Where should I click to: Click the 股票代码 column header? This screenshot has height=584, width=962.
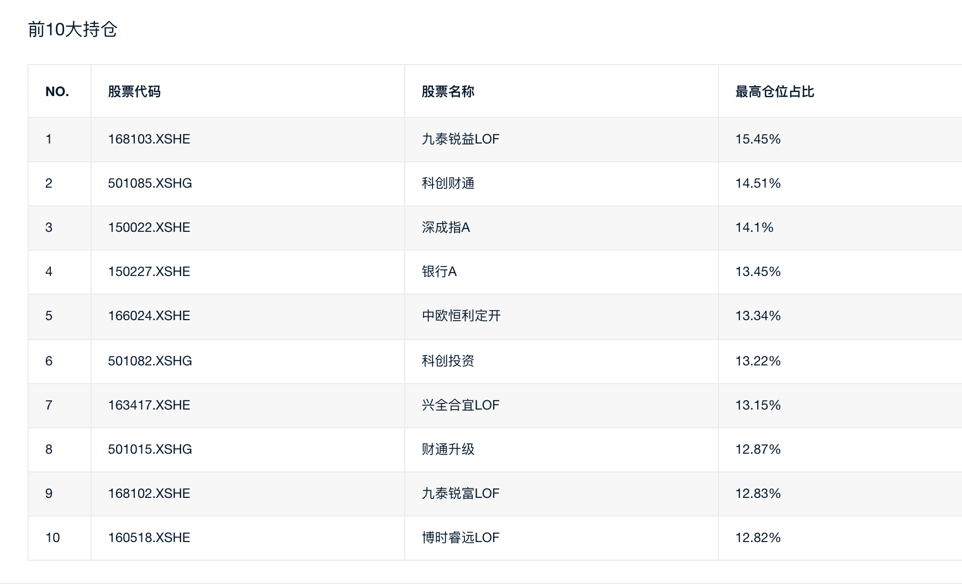134,92
